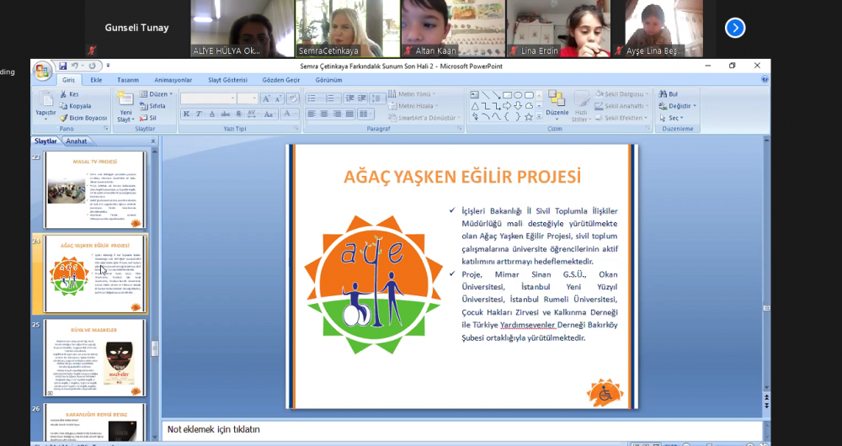This screenshot has height=446, width=842.
Task: Click the main slide vertical scrollbar handle
Action: (x=766, y=308)
